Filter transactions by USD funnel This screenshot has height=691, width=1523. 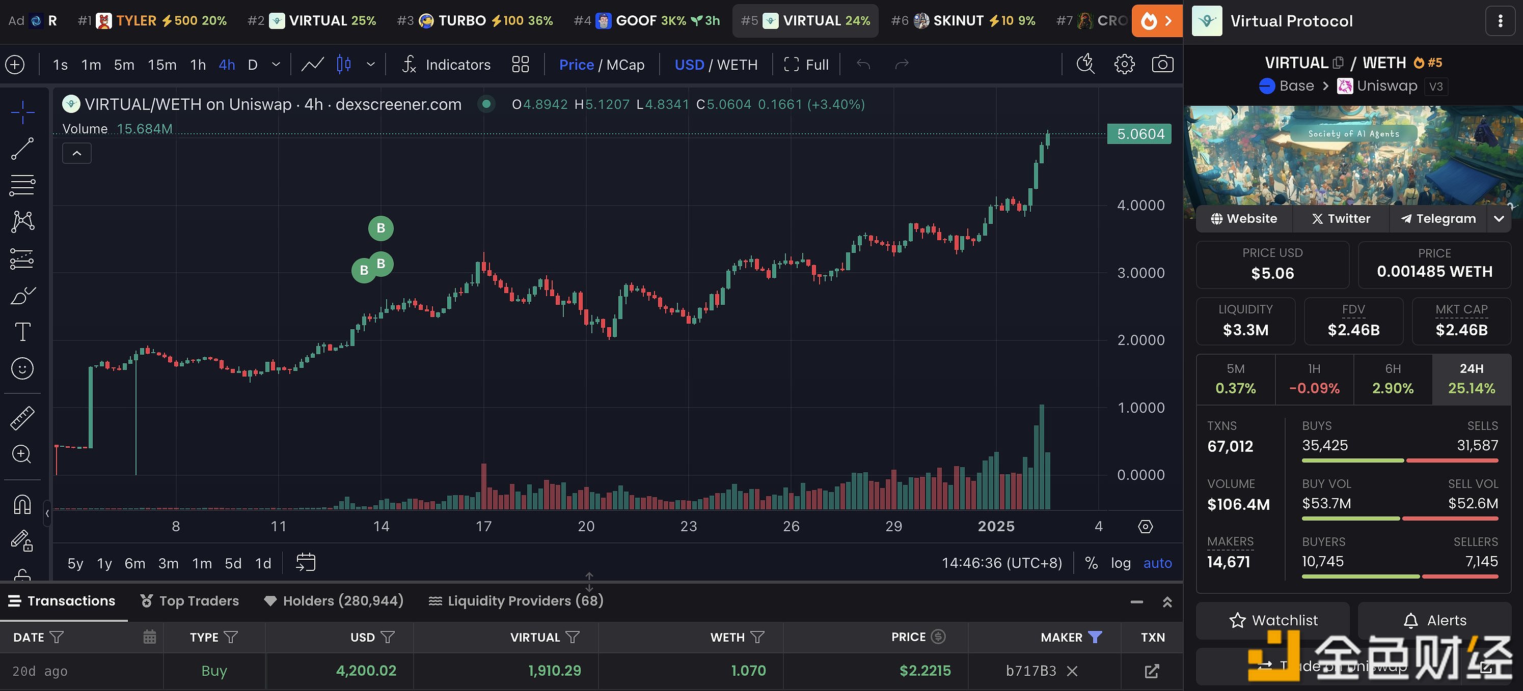pyautogui.click(x=387, y=637)
